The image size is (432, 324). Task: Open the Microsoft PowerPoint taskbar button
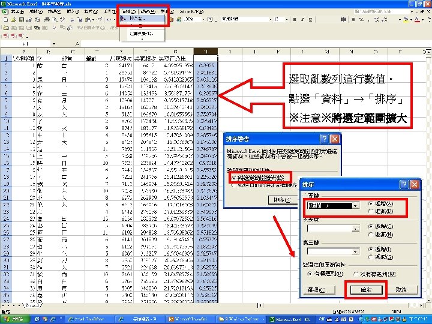point(190,319)
